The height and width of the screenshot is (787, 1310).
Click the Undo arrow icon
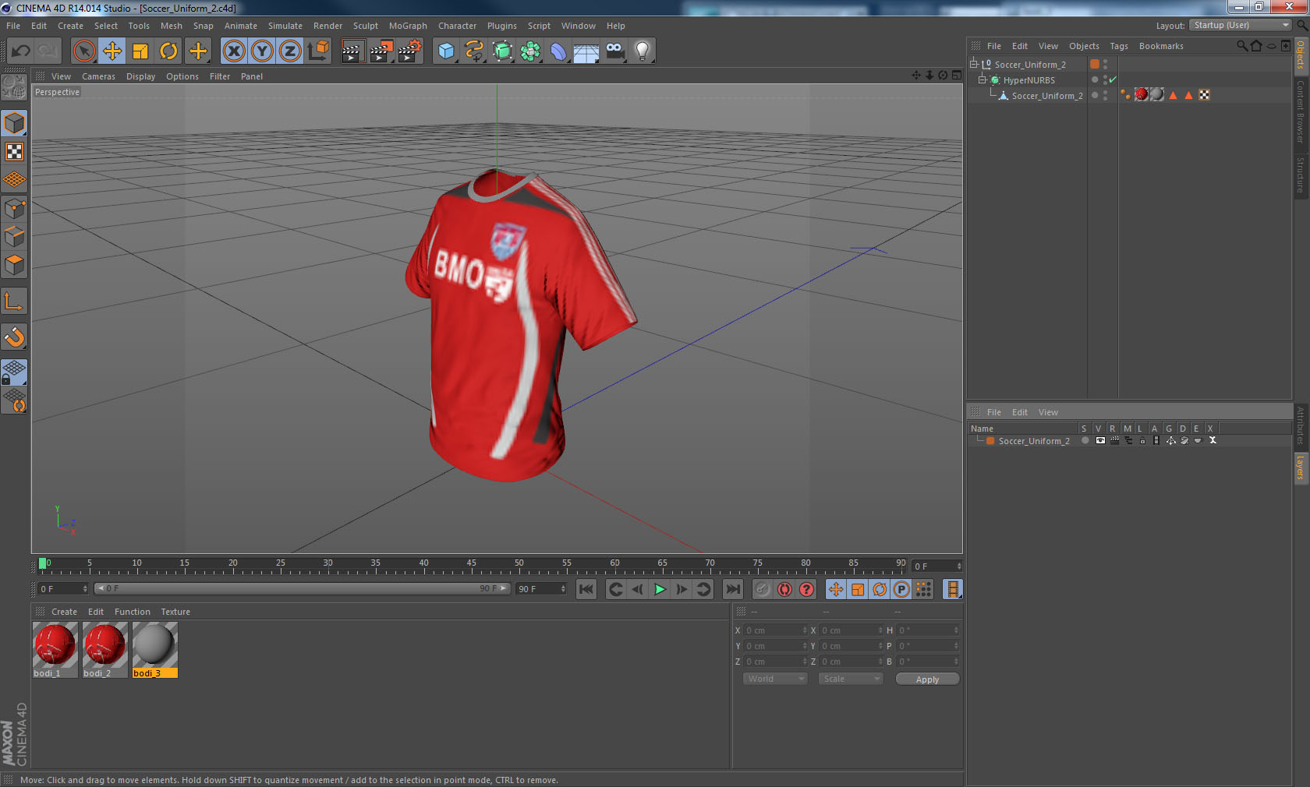click(20, 51)
